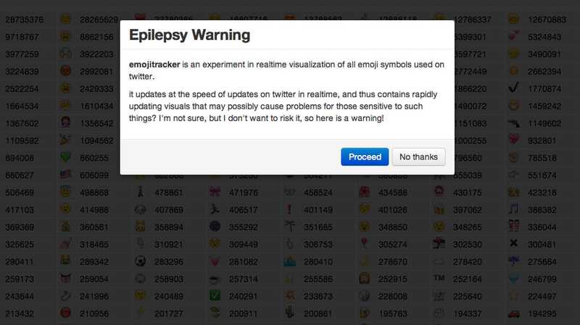Screen dimensions: 580x325
Task: Select the black check mark beside 1770874
Action: click(513, 88)
